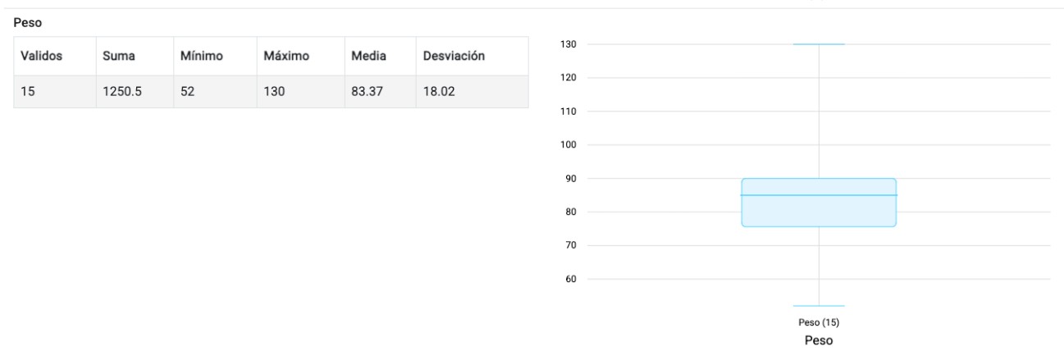
Task: Click the lower whisker cap near 52
Action: pos(819,306)
